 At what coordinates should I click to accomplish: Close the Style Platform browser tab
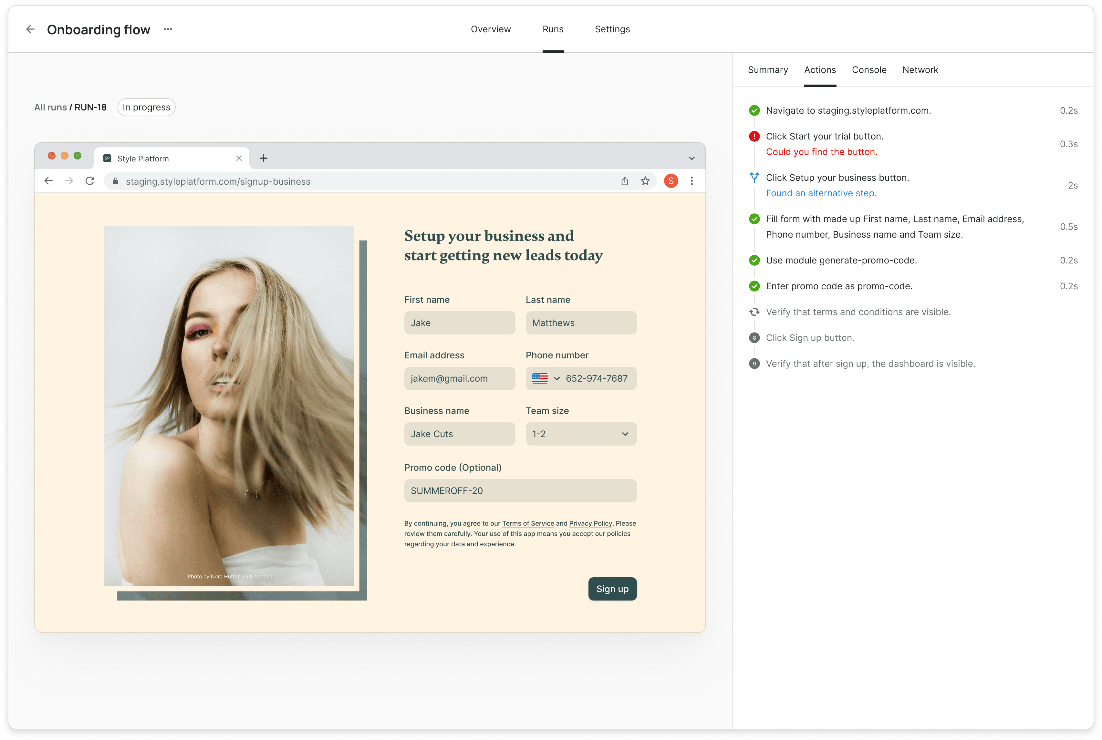[x=239, y=159]
